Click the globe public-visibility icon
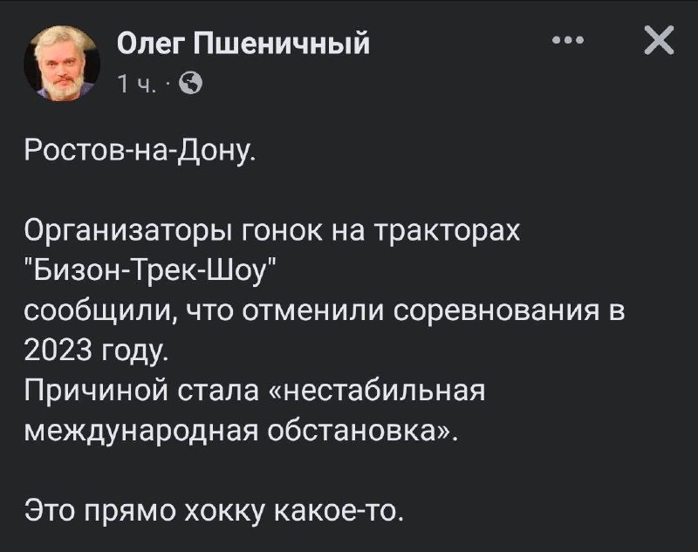 click(191, 85)
